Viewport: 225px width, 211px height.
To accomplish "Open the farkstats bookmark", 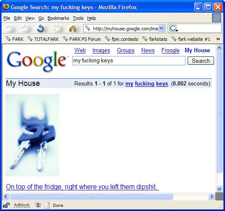I will 155,39.
